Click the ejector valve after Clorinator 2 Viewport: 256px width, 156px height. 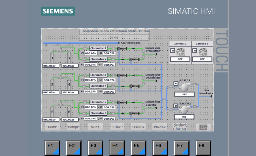135,59
